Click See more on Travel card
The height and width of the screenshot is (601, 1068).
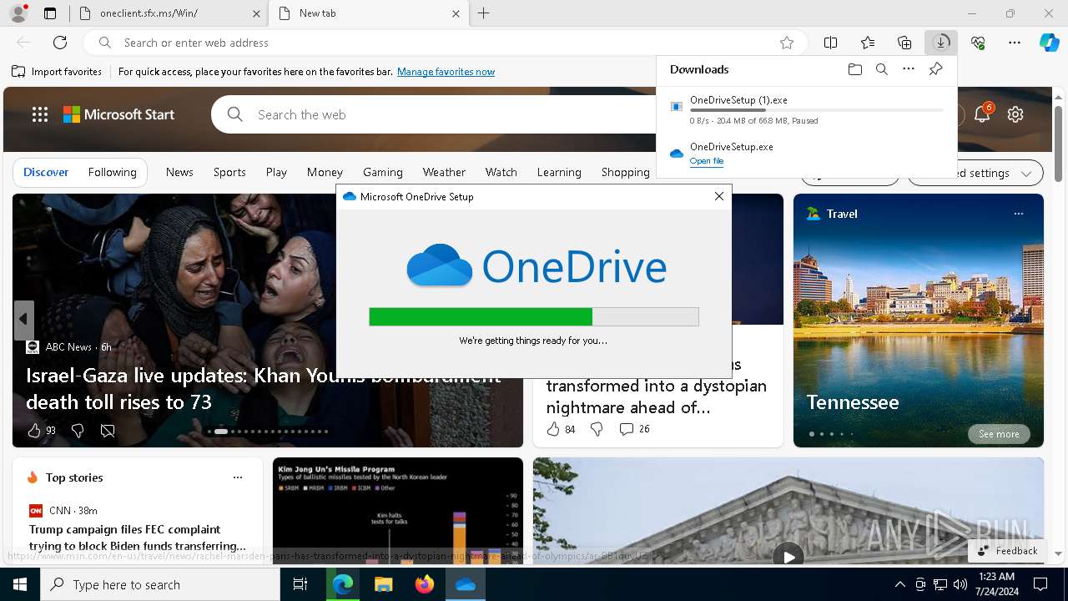999,434
